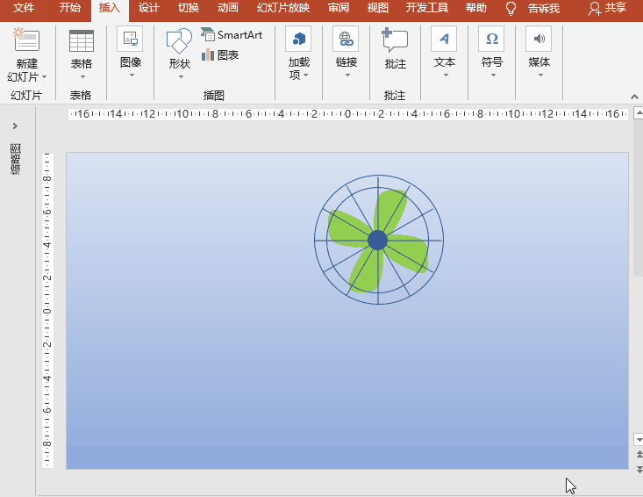643x497 pixels.
Task: Expand the 链接 dropdown arrow
Action: [x=347, y=76]
